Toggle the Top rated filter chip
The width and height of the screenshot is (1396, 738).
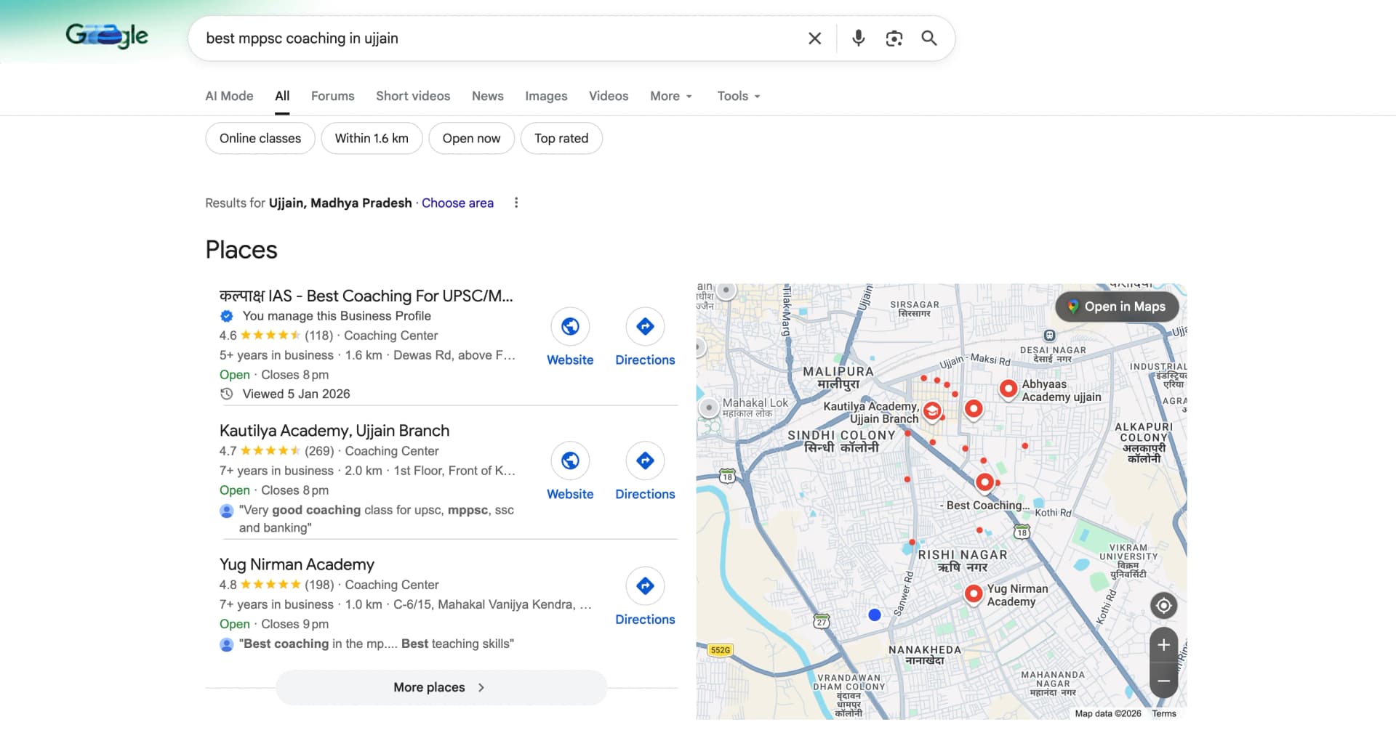561,139
